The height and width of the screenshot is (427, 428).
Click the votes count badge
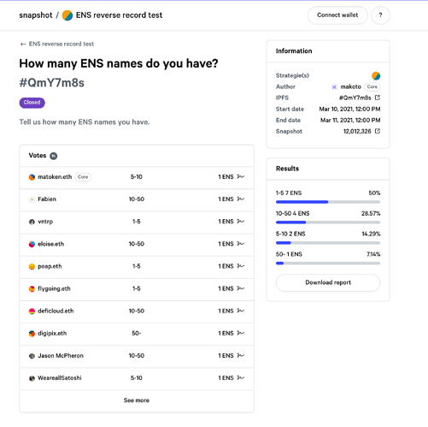click(54, 156)
